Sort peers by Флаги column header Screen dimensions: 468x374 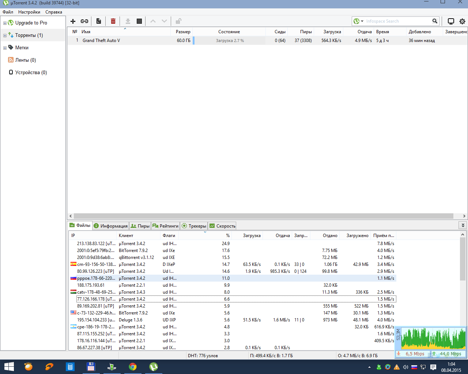click(x=169, y=236)
